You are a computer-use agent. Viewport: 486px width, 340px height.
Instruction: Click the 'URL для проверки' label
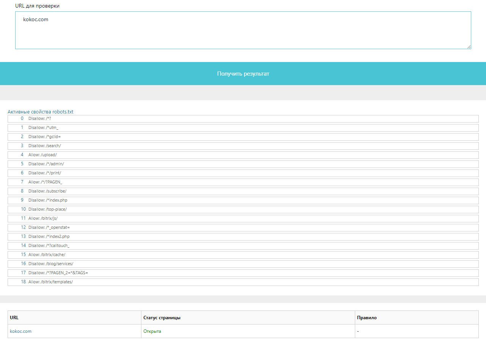click(x=37, y=6)
